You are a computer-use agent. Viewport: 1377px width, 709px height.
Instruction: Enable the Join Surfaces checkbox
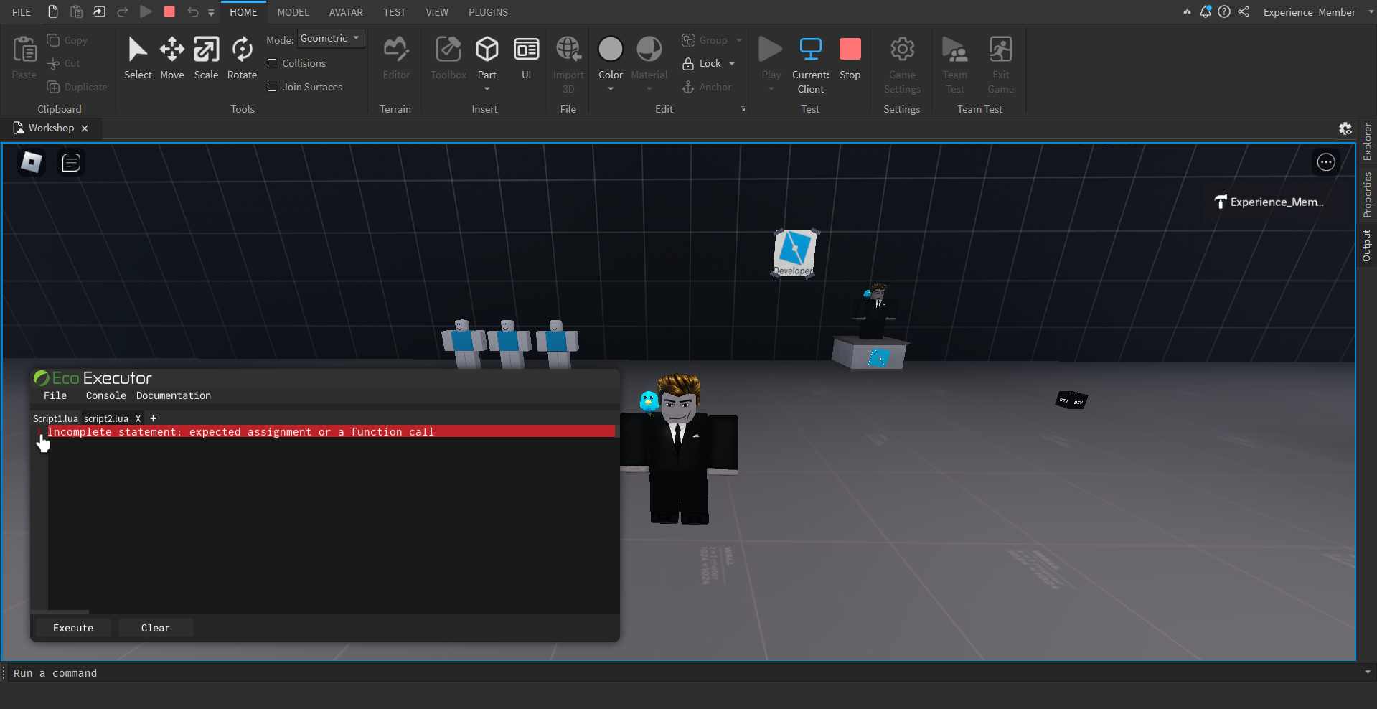pos(272,88)
